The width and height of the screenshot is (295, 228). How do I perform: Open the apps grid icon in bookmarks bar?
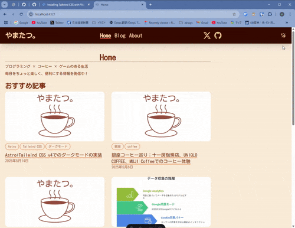(6, 22)
